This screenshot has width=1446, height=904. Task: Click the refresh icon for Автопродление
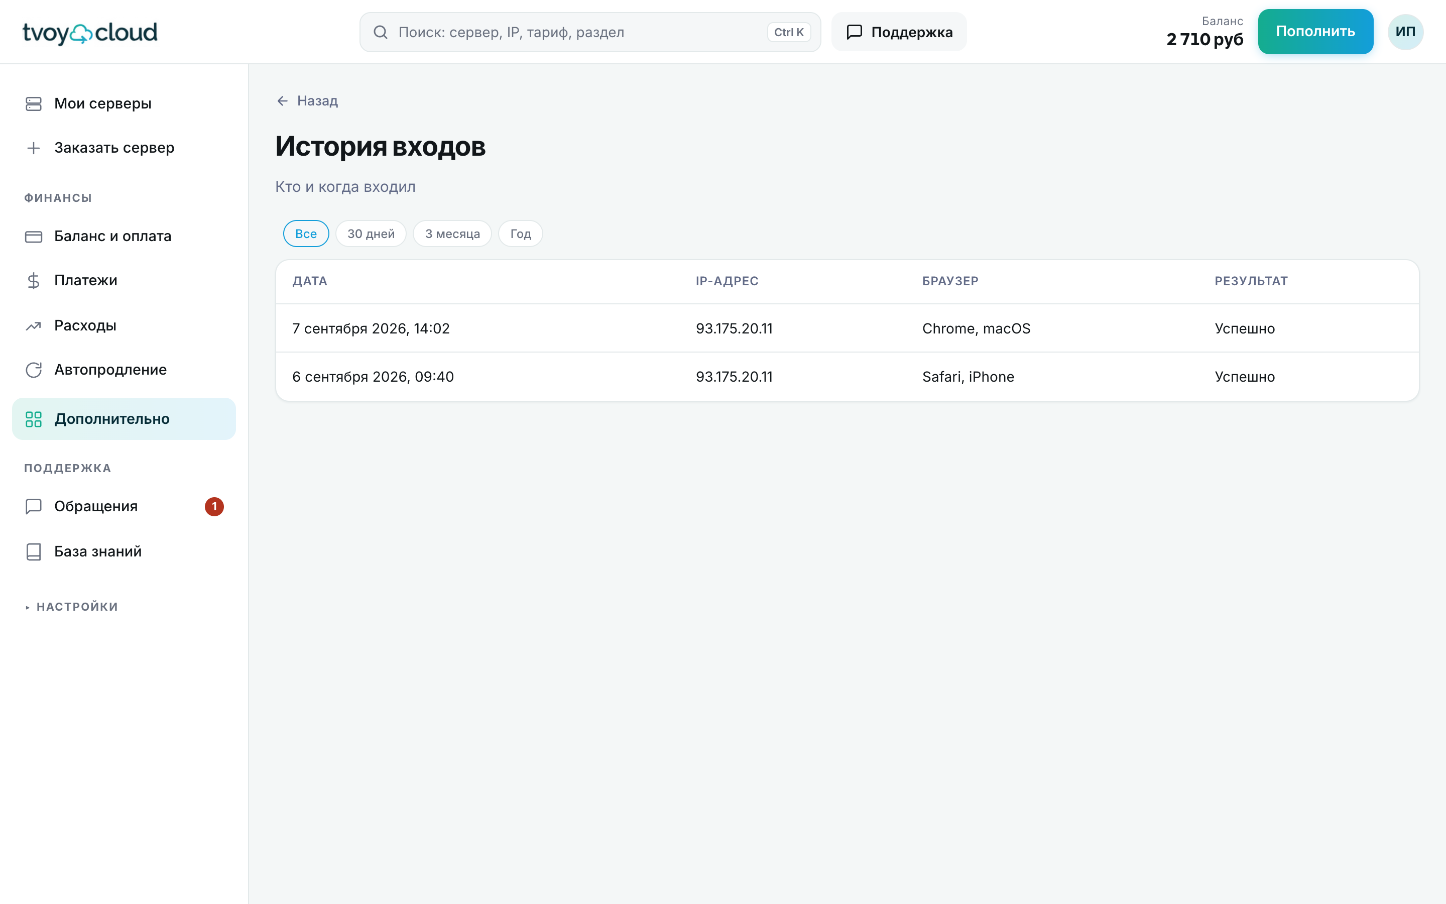click(x=34, y=370)
